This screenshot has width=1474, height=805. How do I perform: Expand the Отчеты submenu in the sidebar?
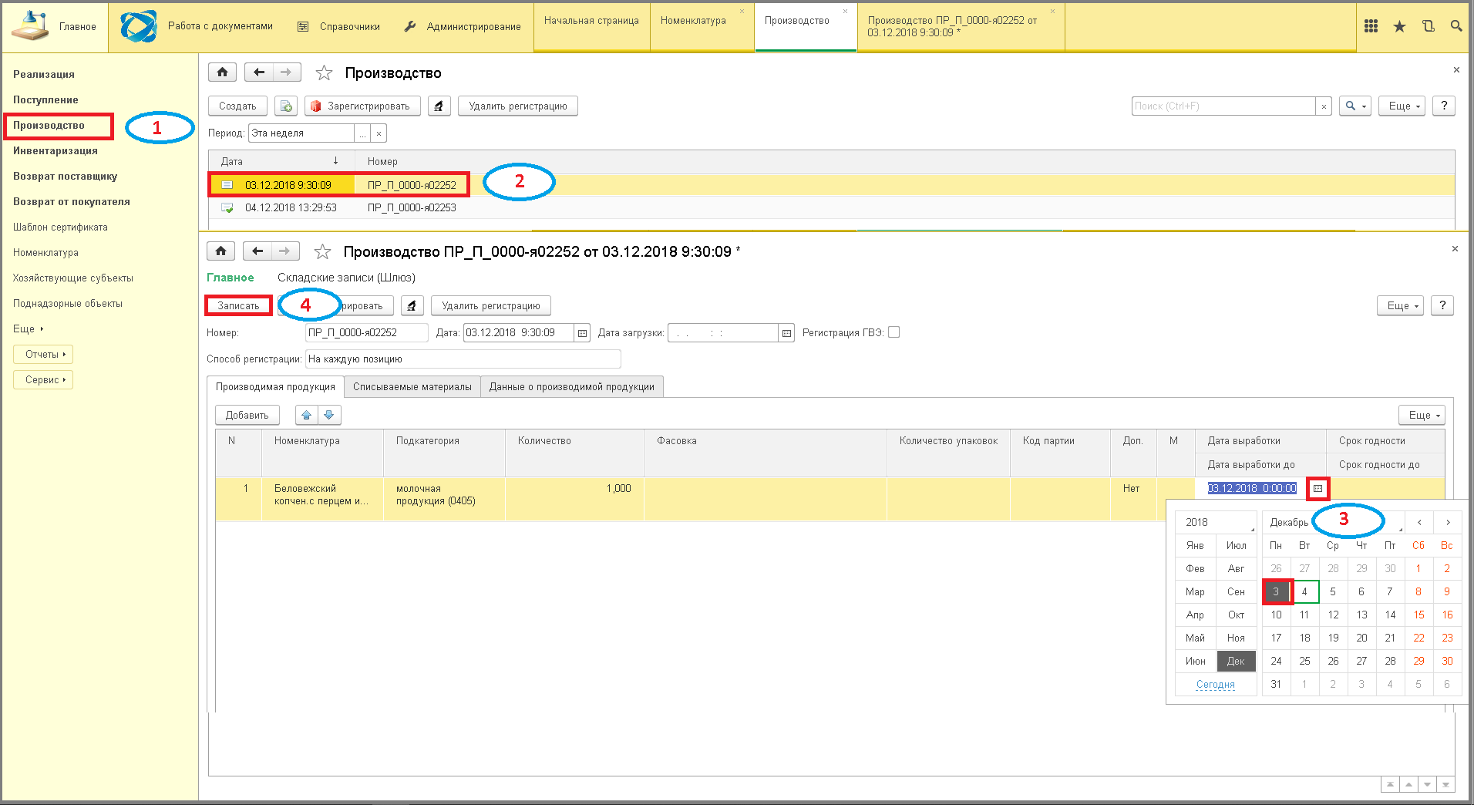click(x=44, y=355)
